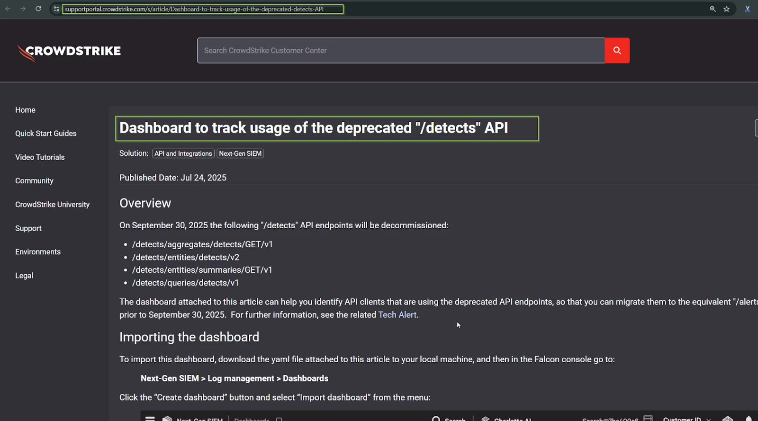Click the /detects/queries/detects/v1 endpoint text
The image size is (758, 421).
(185, 283)
